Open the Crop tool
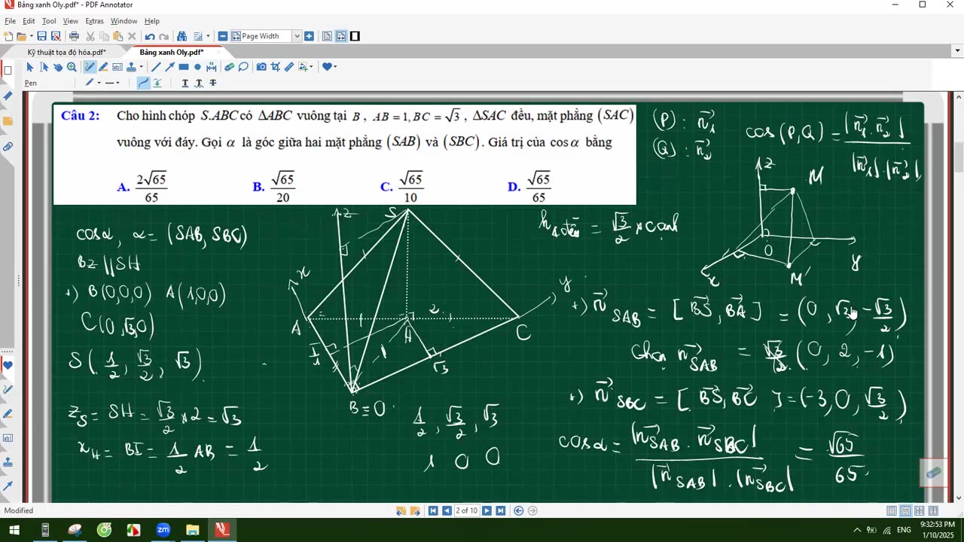 point(275,67)
